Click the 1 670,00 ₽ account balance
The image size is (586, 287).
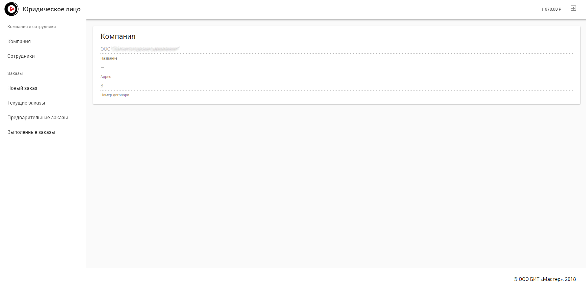(551, 9)
